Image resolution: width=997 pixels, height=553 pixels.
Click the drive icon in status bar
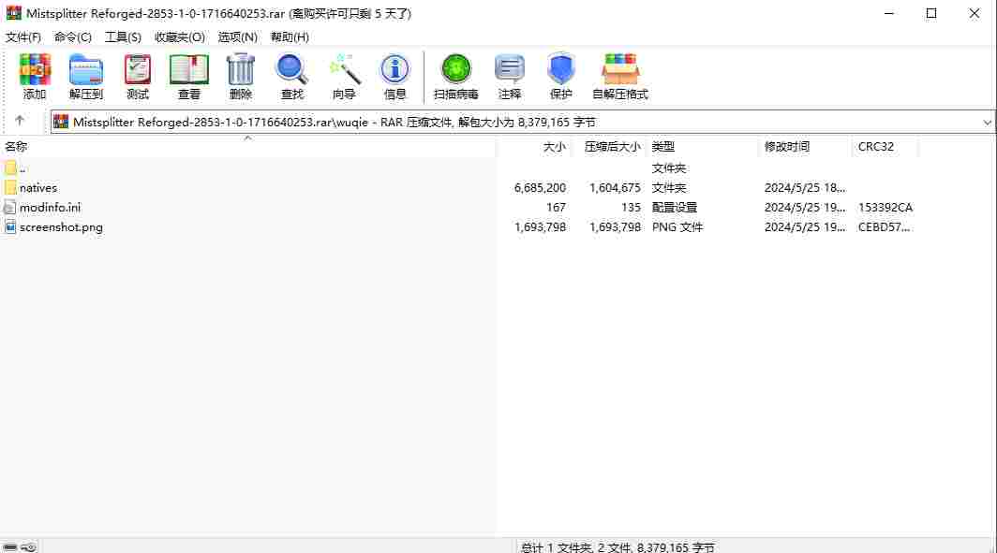pyautogui.click(x=10, y=546)
